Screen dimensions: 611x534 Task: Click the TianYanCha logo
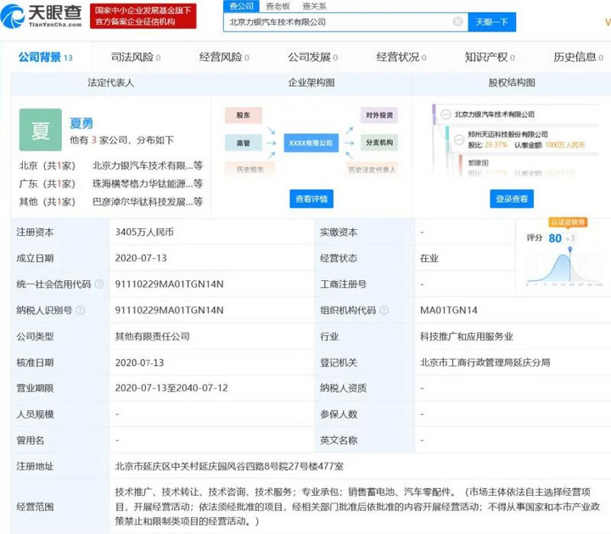click(x=42, y=16)
